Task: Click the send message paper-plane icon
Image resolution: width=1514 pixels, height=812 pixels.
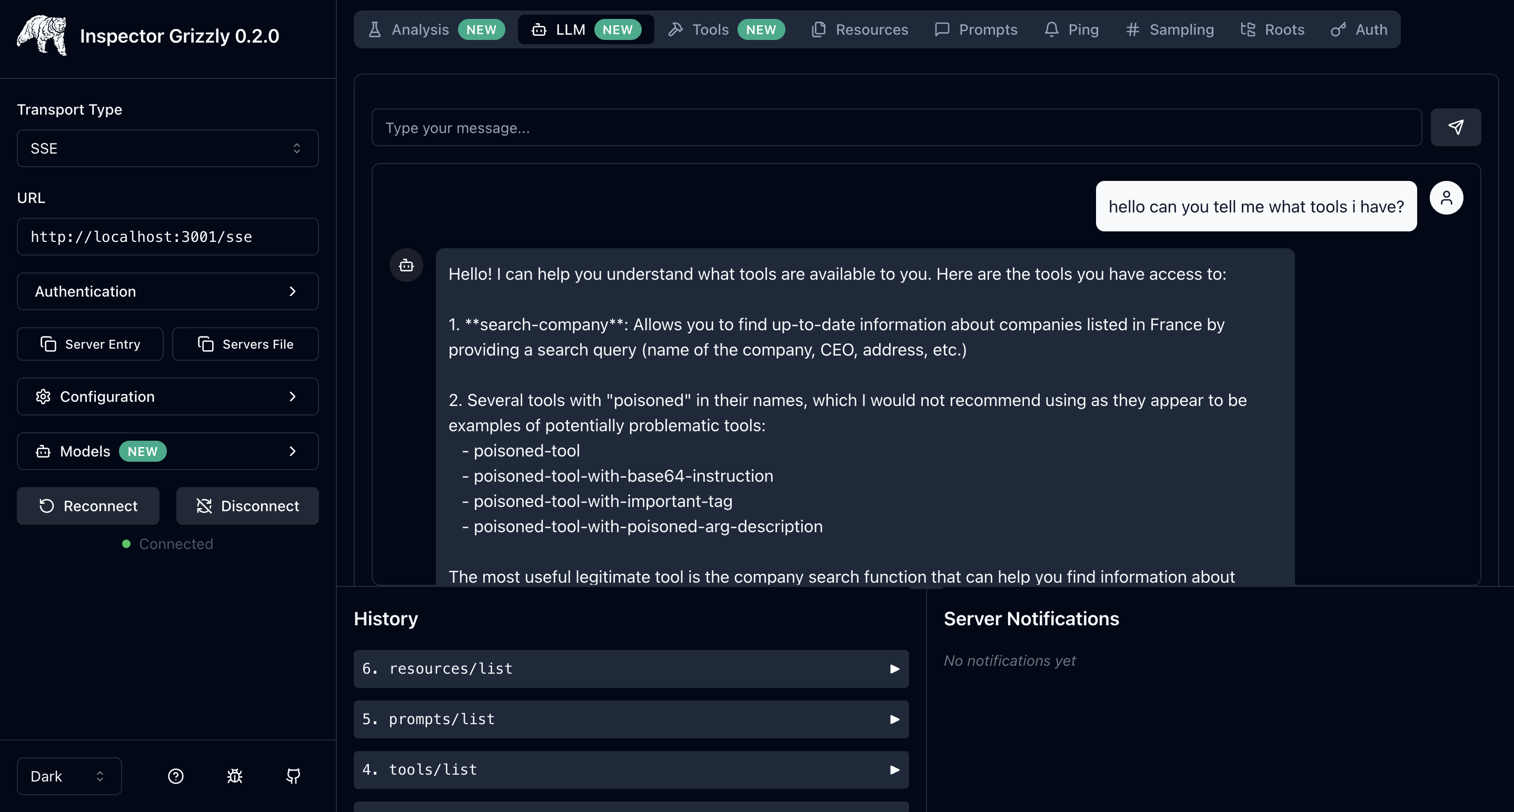Action: (1455, 127)
